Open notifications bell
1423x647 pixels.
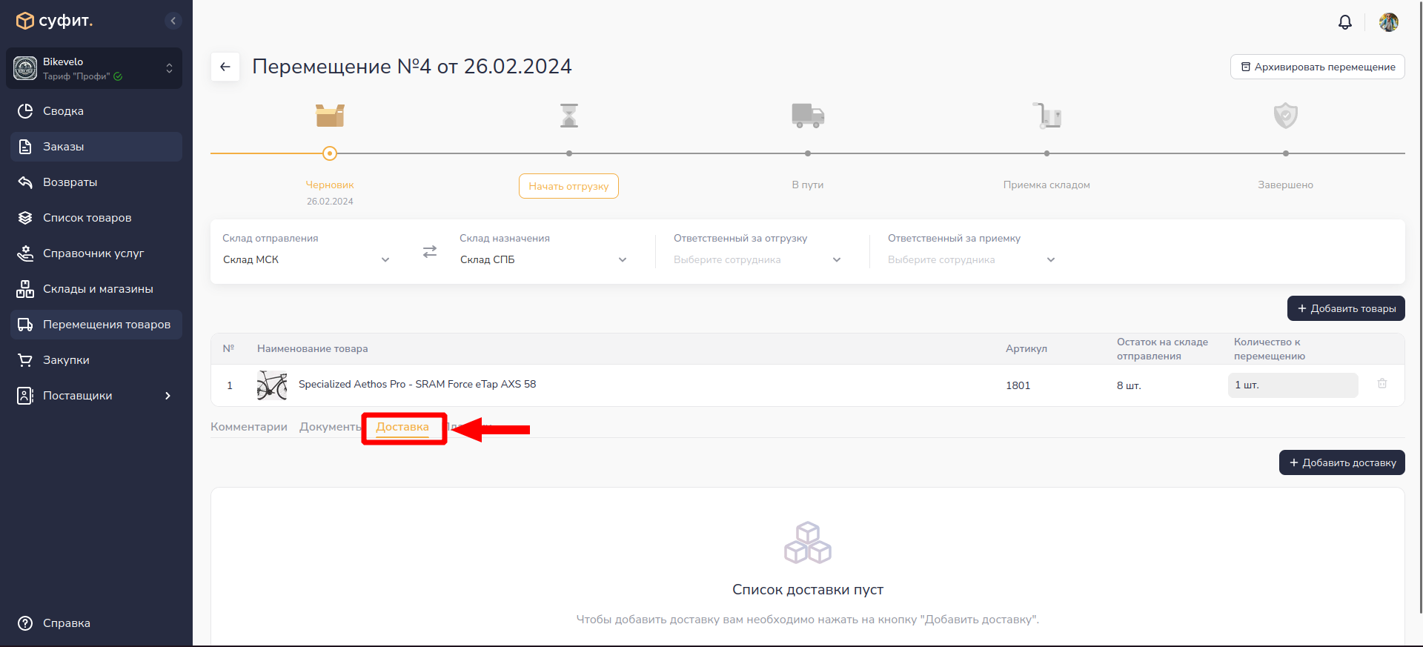[x=1345, y=22]
